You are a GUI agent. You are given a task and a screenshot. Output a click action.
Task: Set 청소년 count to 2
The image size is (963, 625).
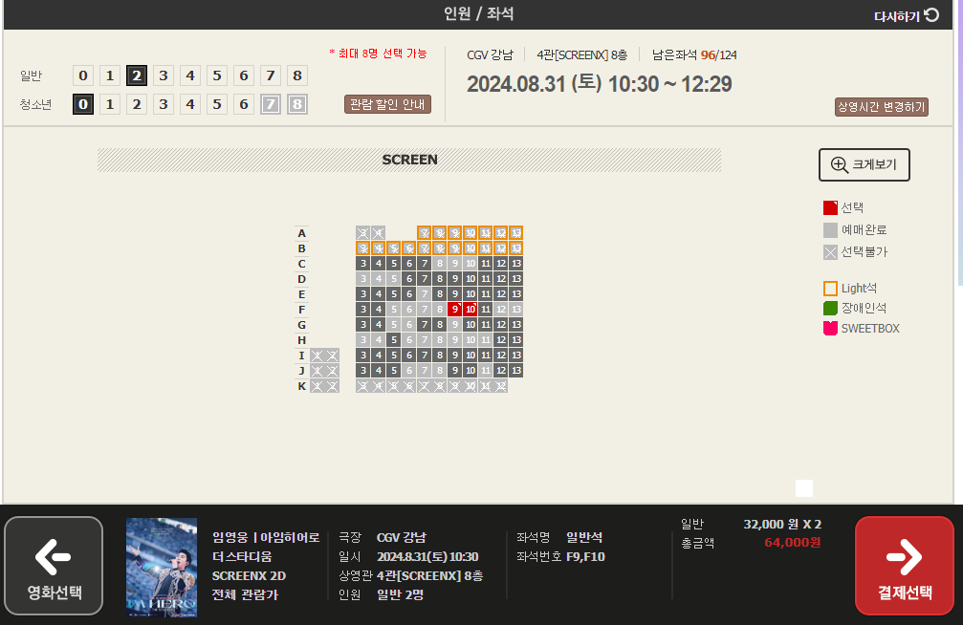[137, 104]
